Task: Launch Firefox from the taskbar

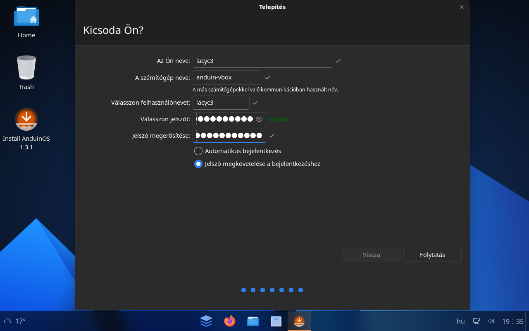Action: (229, 321)
